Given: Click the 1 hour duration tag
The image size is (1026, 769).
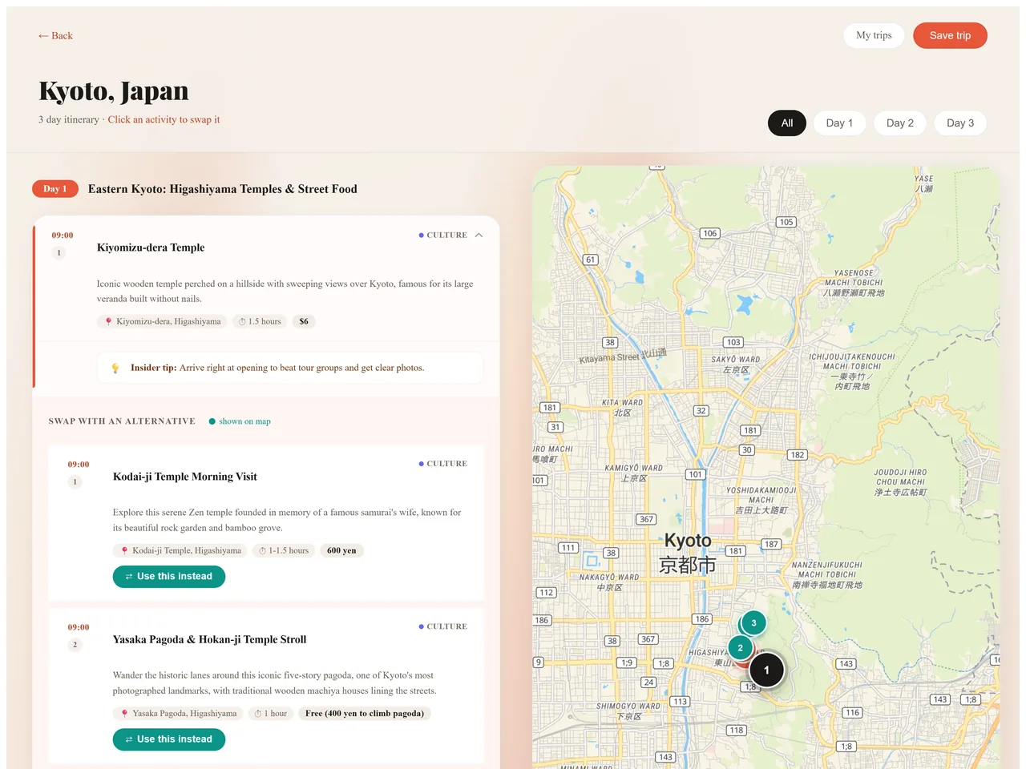Looking at the screenshot, I should coord(270,713).
